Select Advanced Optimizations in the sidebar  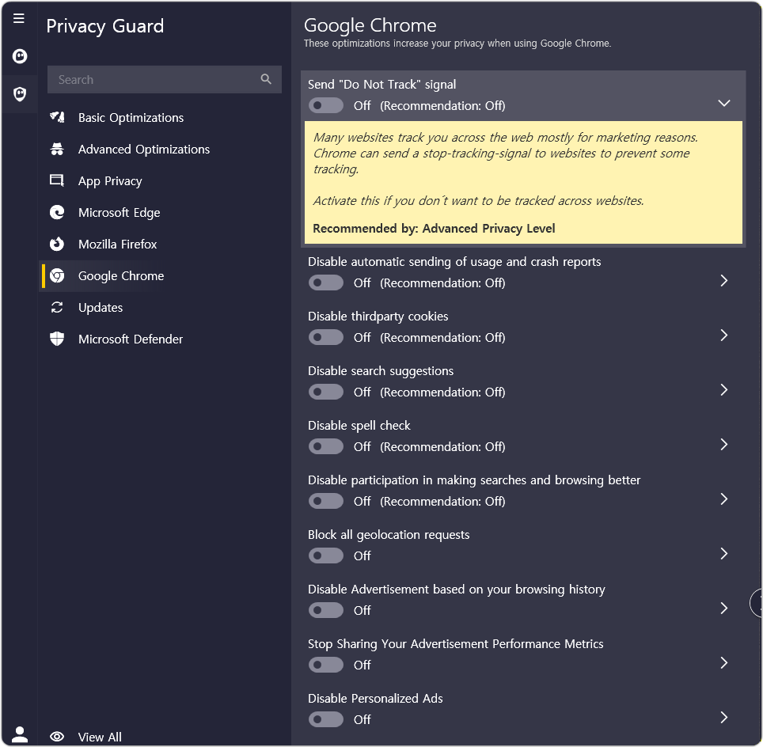[56, 149]
